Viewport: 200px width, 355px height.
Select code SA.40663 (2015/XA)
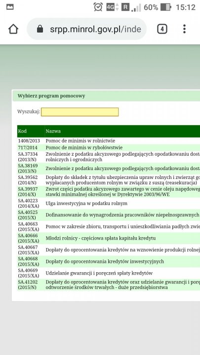(29, 226)
